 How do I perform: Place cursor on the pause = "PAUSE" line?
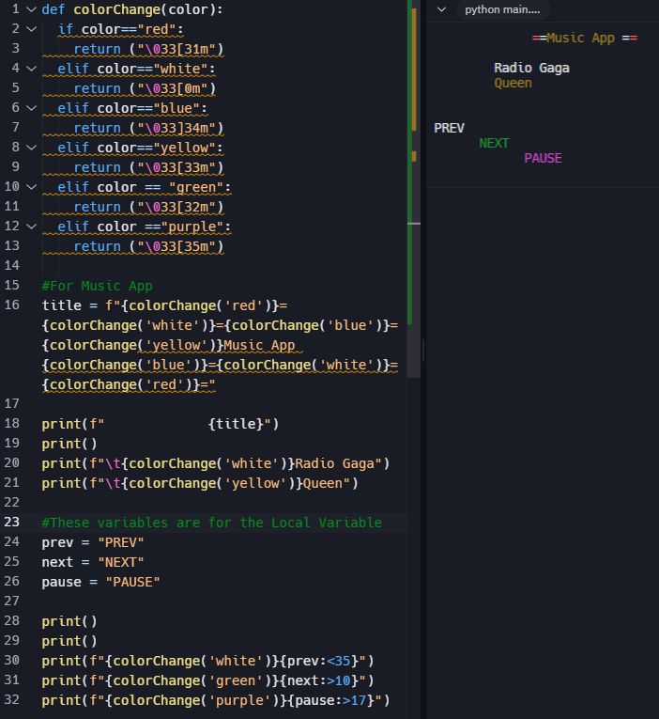click(x=100, y=582)
